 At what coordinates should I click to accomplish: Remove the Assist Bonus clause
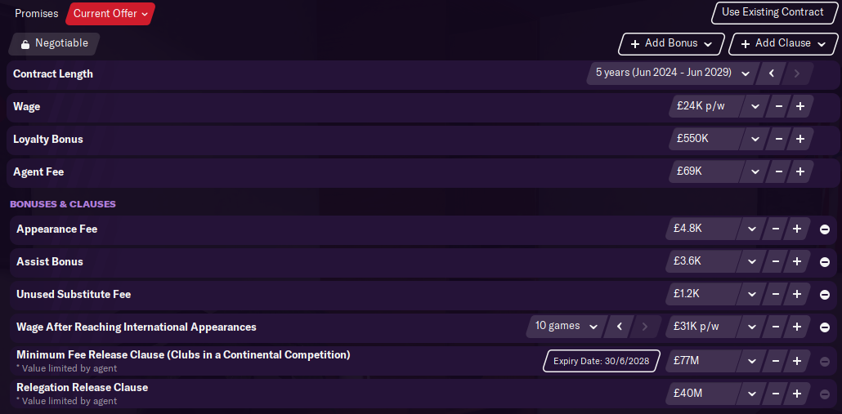824,262
